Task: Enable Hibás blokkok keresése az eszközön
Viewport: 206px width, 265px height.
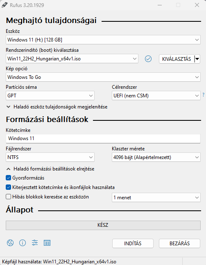Action: pyautogui.click(x=8, y=197)
